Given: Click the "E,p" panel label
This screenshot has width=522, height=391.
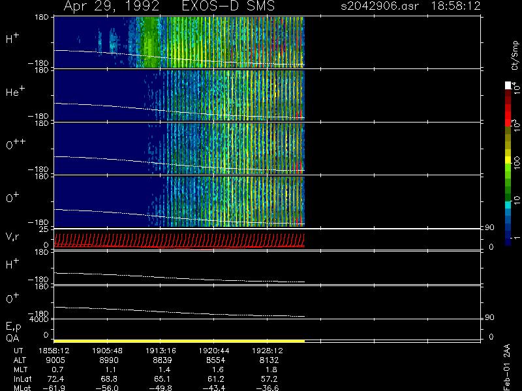Looking at the screenshot, I should 13,326.
